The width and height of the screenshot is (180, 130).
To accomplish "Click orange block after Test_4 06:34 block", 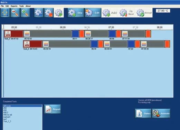I will (x=101, y=44).
